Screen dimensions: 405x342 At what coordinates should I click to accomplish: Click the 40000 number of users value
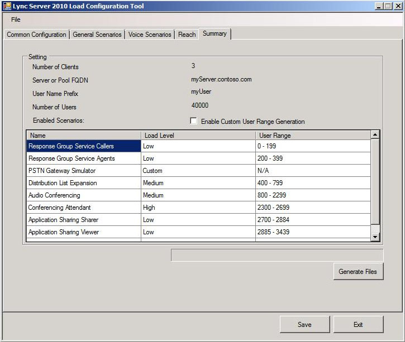(x=200, y=105)
